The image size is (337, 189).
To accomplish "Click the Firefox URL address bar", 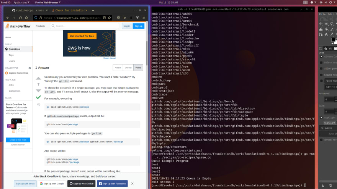I will pos(72,18).
